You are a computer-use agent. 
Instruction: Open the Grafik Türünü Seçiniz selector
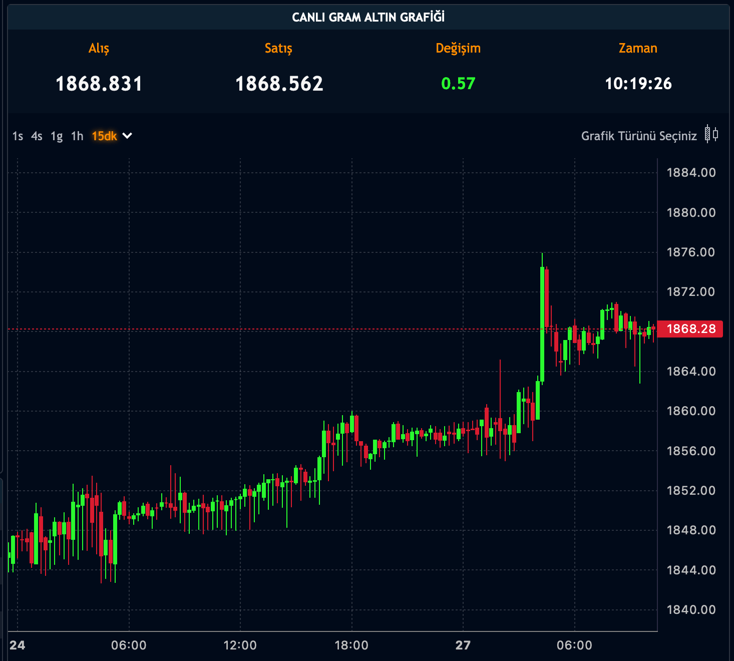pos(639,136)
